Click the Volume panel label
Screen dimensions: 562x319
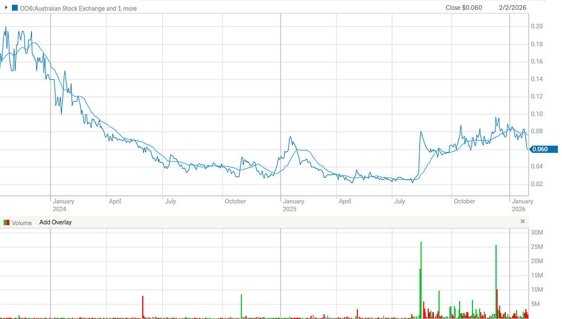pos(22,223)
